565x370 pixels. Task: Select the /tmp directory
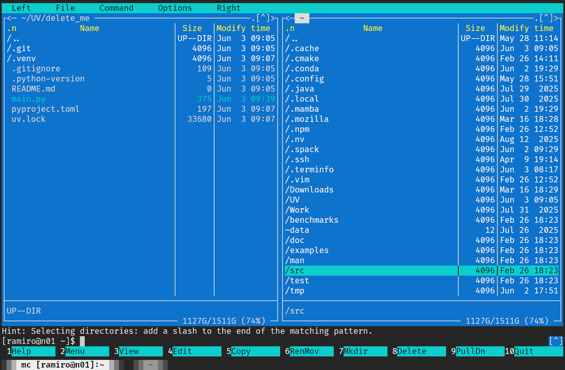click(422, 291)
